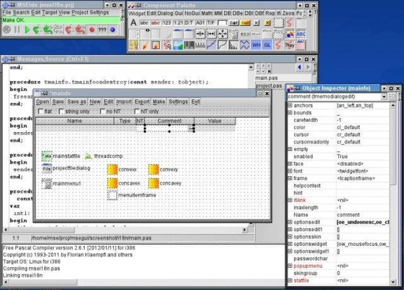Expand the 'anchors' property node

point(290,106)
